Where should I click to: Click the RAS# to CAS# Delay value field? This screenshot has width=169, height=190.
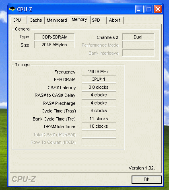[99, 95]
